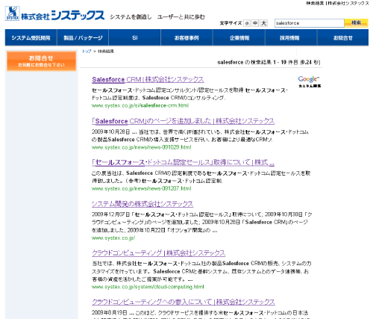Click the yellow 検索 search button
Viewport: 373px width, 319px height.
(356, 23)
